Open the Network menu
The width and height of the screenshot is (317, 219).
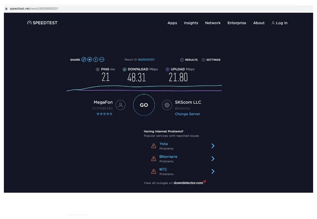coord(213,23)
